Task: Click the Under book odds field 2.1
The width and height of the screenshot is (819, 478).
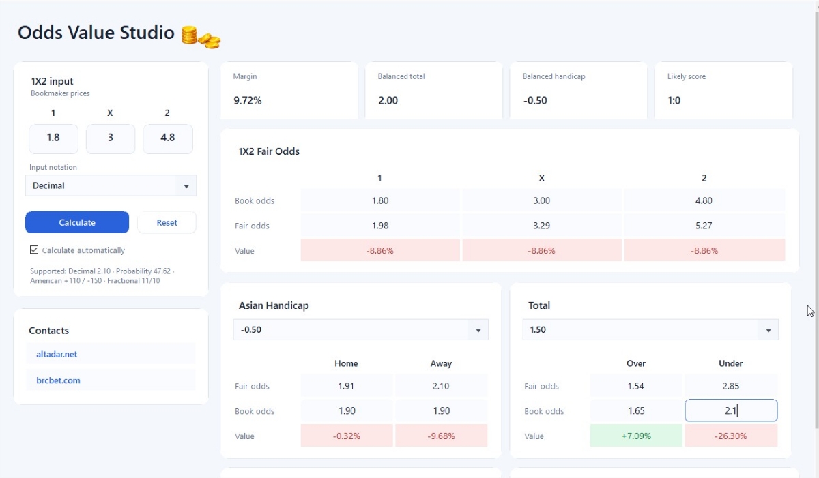Action: (x=731, y=410)
